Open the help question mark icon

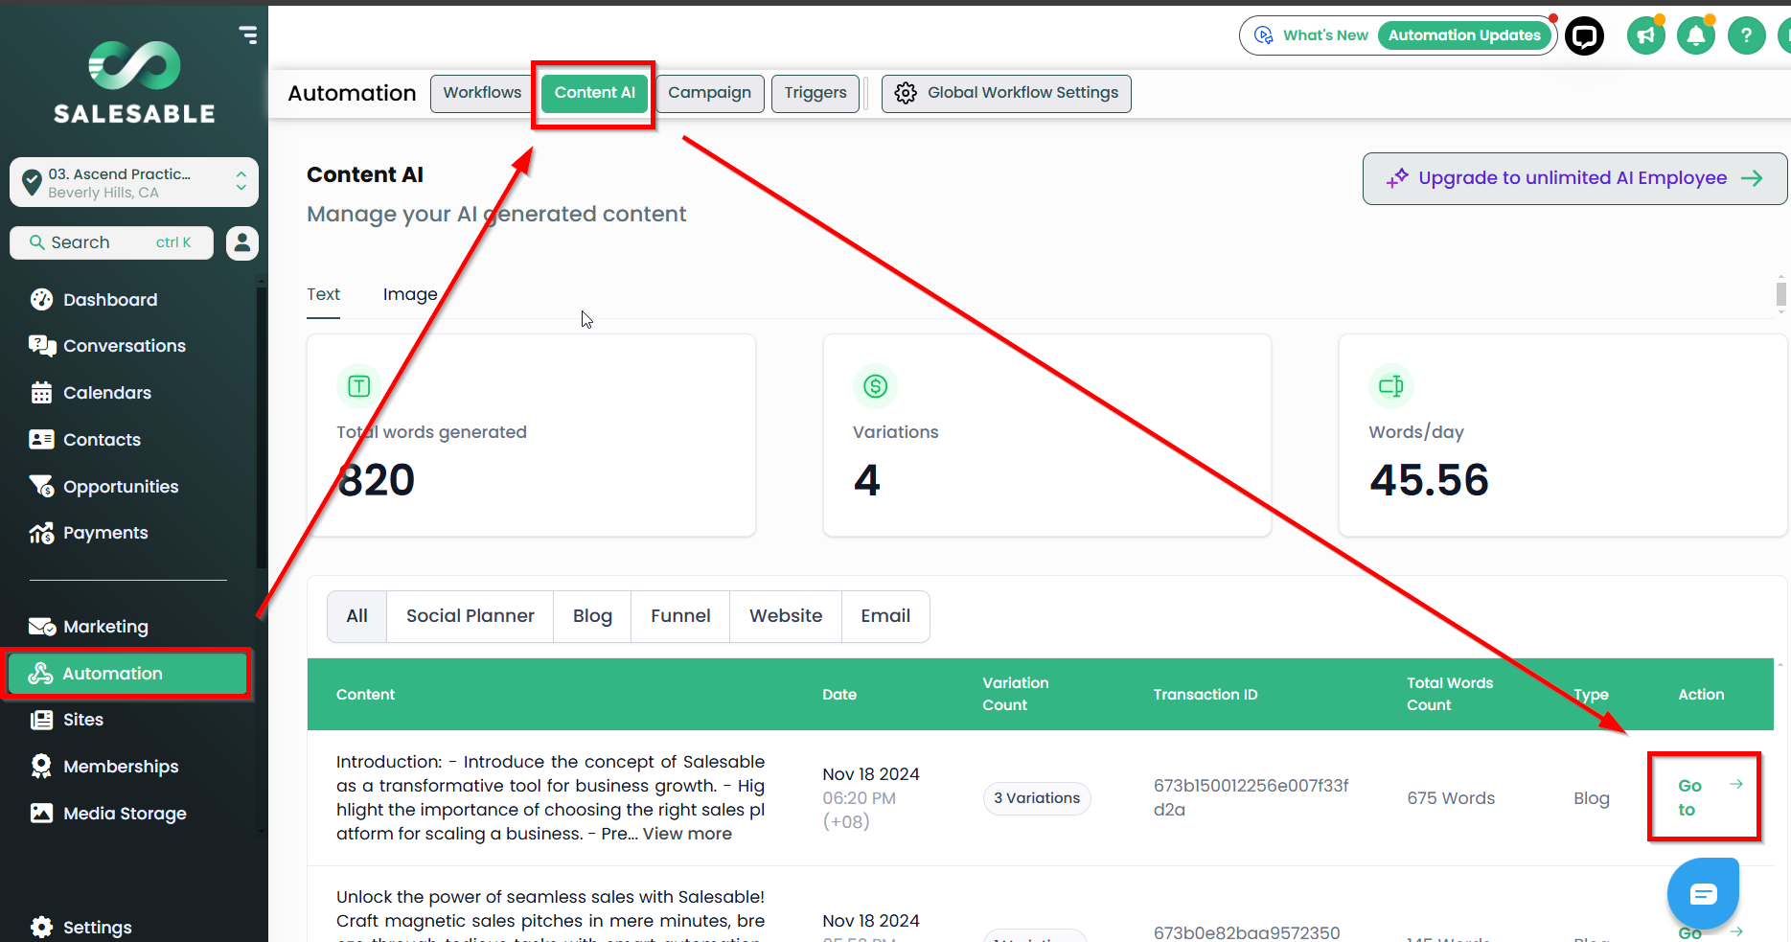pos(1747,36)
